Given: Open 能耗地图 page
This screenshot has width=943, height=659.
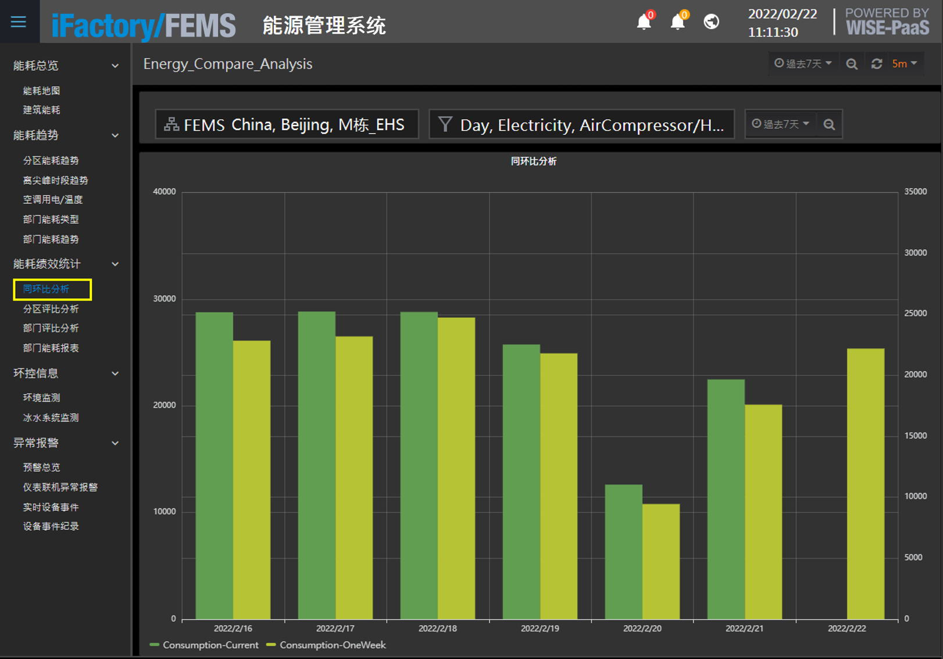Looking at the screenshot, I should click(41, 91).
